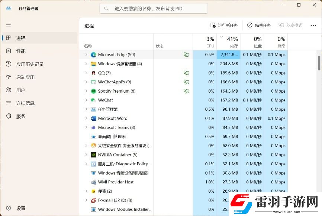
Task: Click the 结束任务 (End task) button
Action: (x=258, y=25)
